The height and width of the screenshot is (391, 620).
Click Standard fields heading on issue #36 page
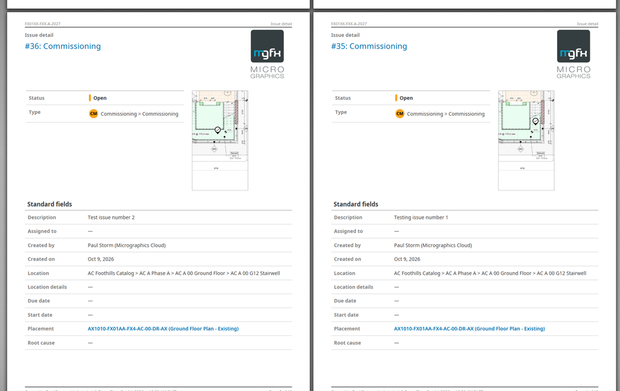(x=50, y=204)
